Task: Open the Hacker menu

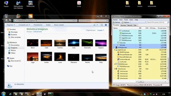Action: point(115,20)
